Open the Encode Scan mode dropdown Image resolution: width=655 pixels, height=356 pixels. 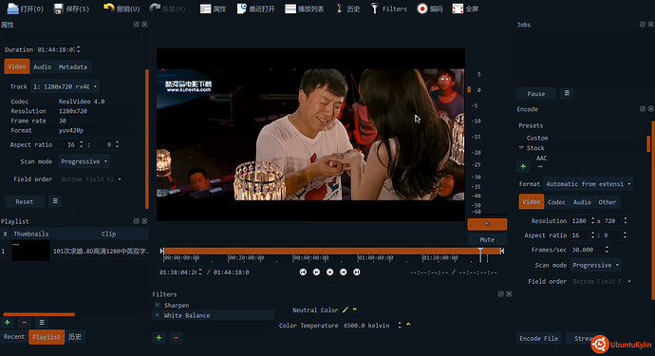596,265
